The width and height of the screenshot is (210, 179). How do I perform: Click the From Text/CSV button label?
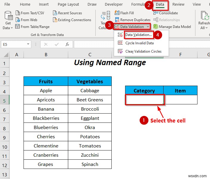click(x=32, y=13)
